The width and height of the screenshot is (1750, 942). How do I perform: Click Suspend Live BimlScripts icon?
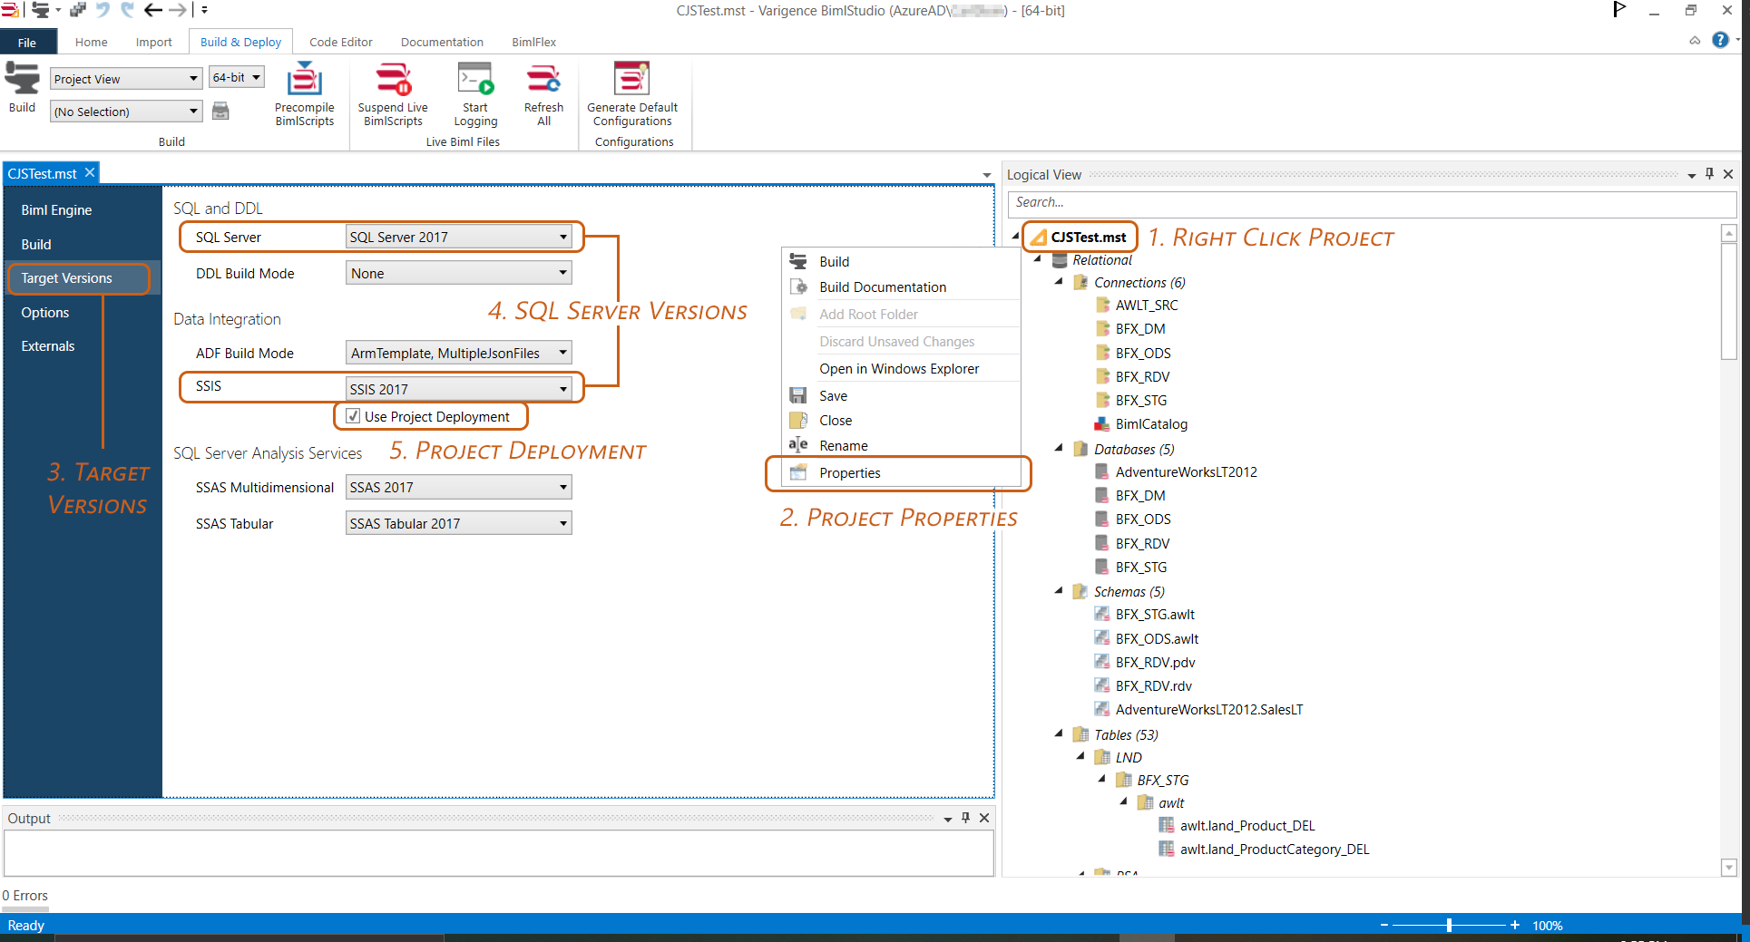tap(393, 79)
